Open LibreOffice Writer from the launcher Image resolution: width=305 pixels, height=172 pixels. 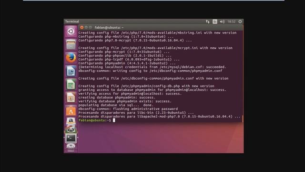(x=71, y=71)
